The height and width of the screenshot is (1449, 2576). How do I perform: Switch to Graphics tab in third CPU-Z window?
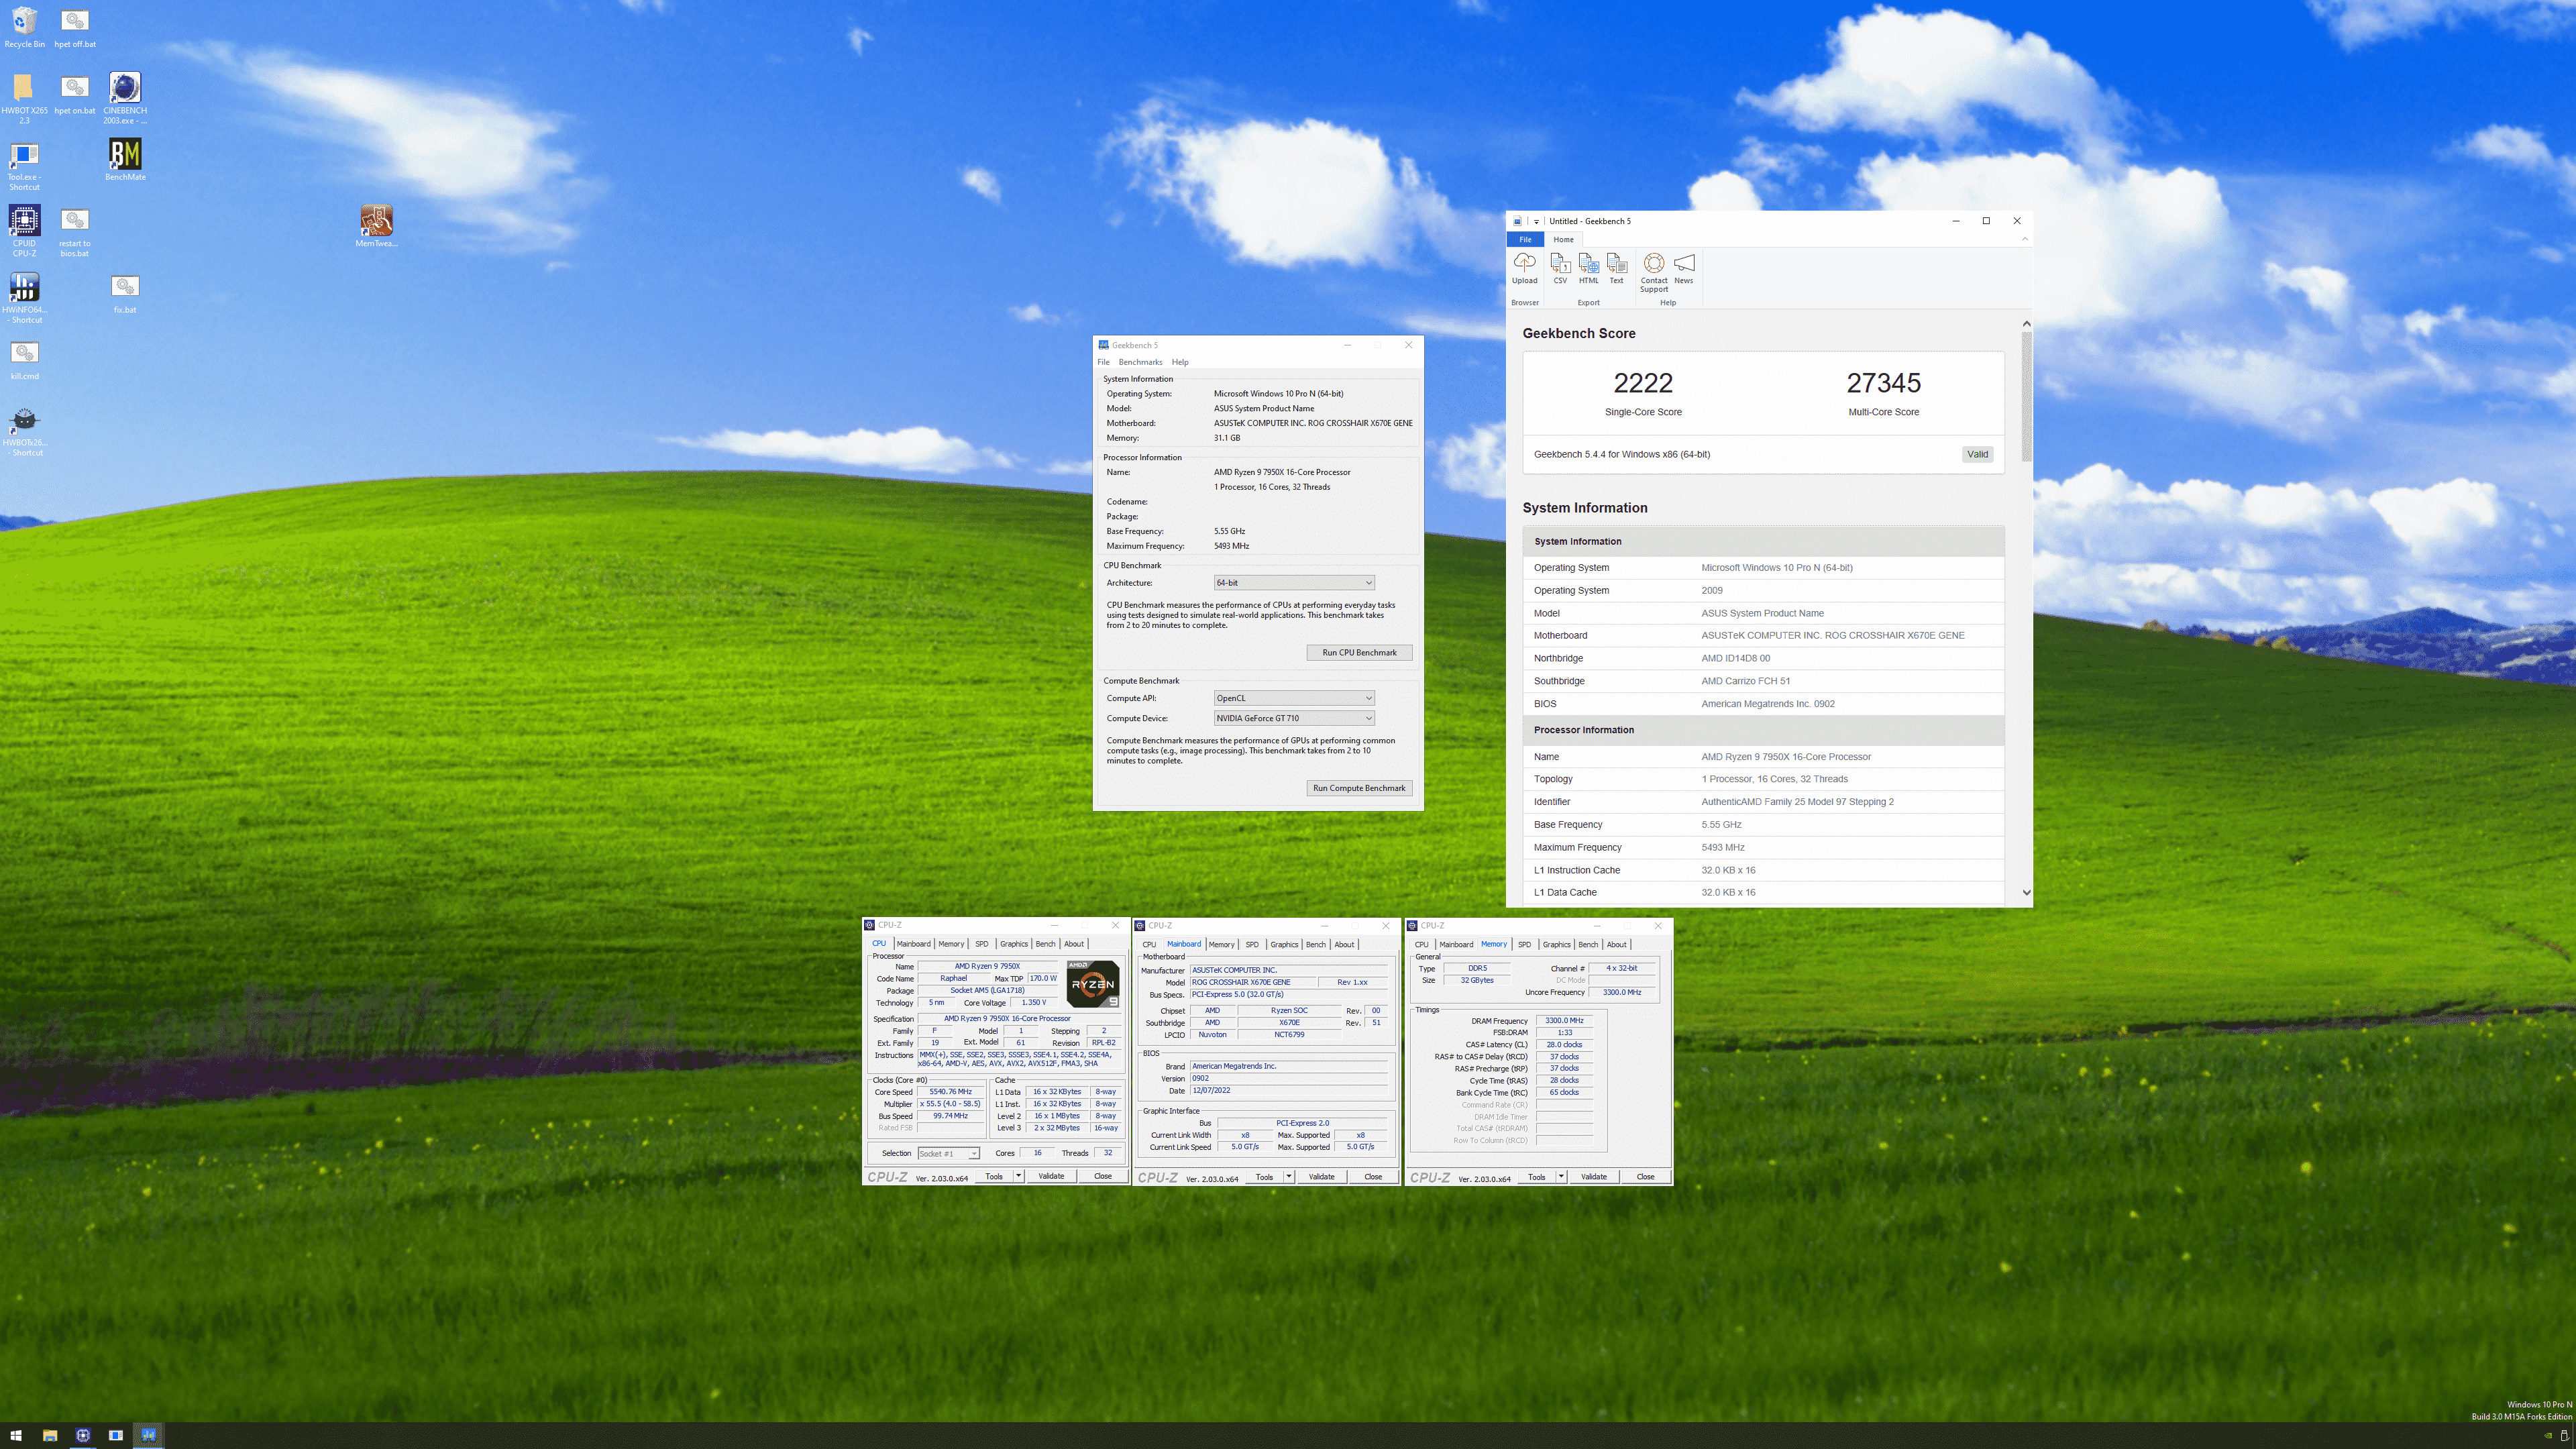(x=1556, y=944)
